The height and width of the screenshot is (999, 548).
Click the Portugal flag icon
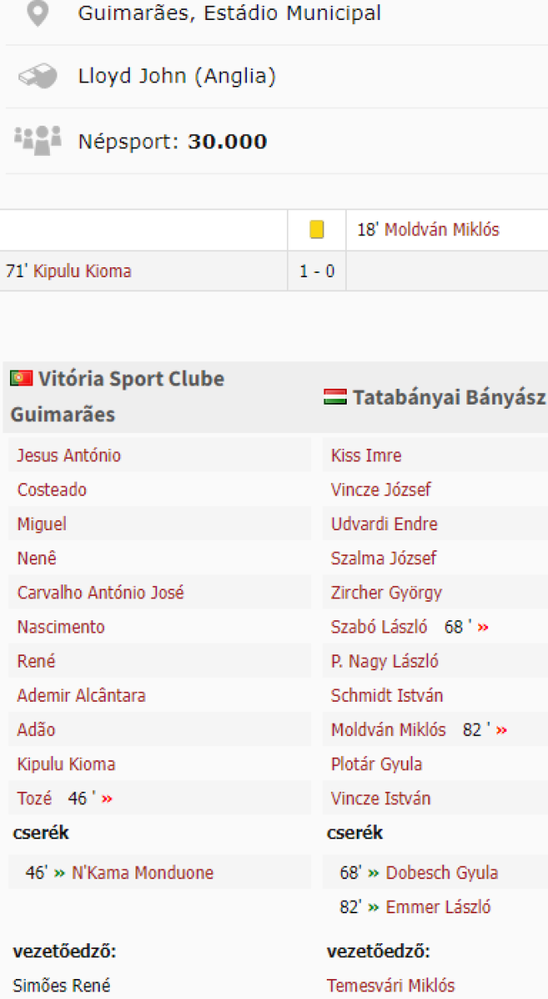21,379
